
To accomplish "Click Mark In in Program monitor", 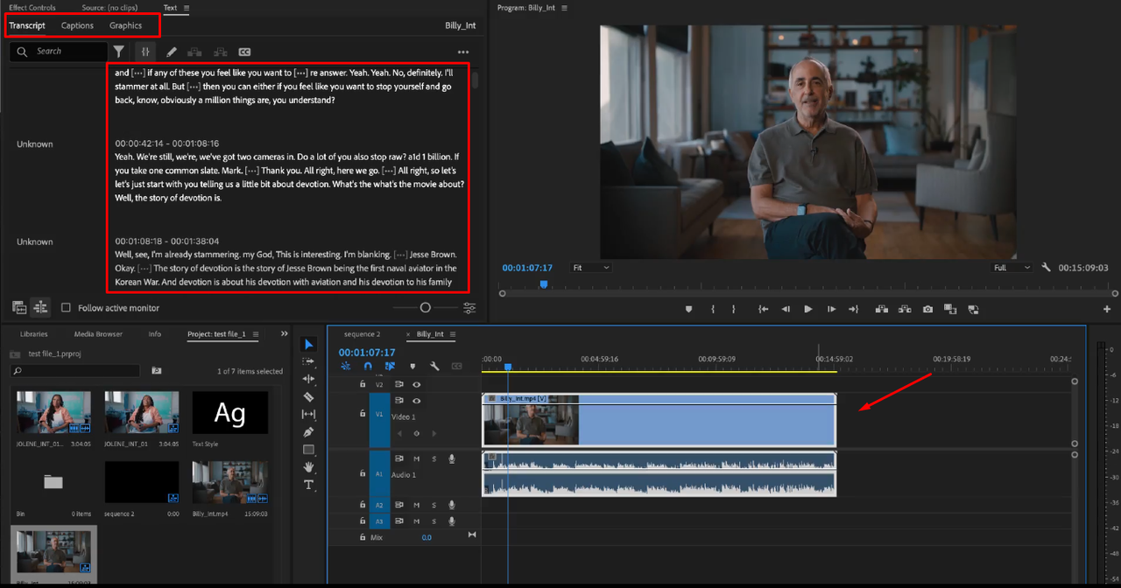I will point(713,309).
